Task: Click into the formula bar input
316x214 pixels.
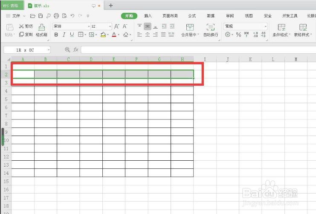Action: pos(198,50)
